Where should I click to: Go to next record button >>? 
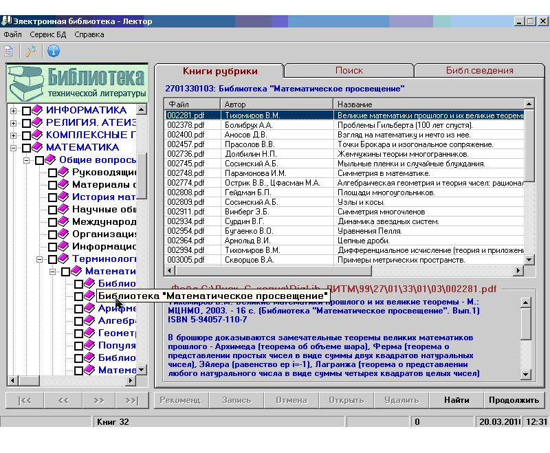[x=99, y=400]
